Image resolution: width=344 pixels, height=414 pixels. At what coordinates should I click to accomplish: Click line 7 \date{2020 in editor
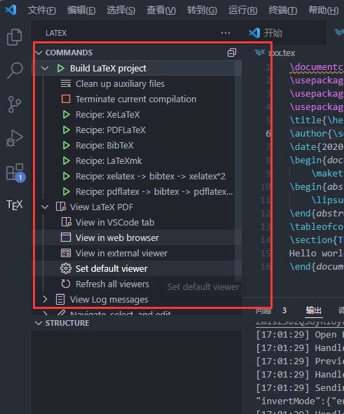coord(317,146)
